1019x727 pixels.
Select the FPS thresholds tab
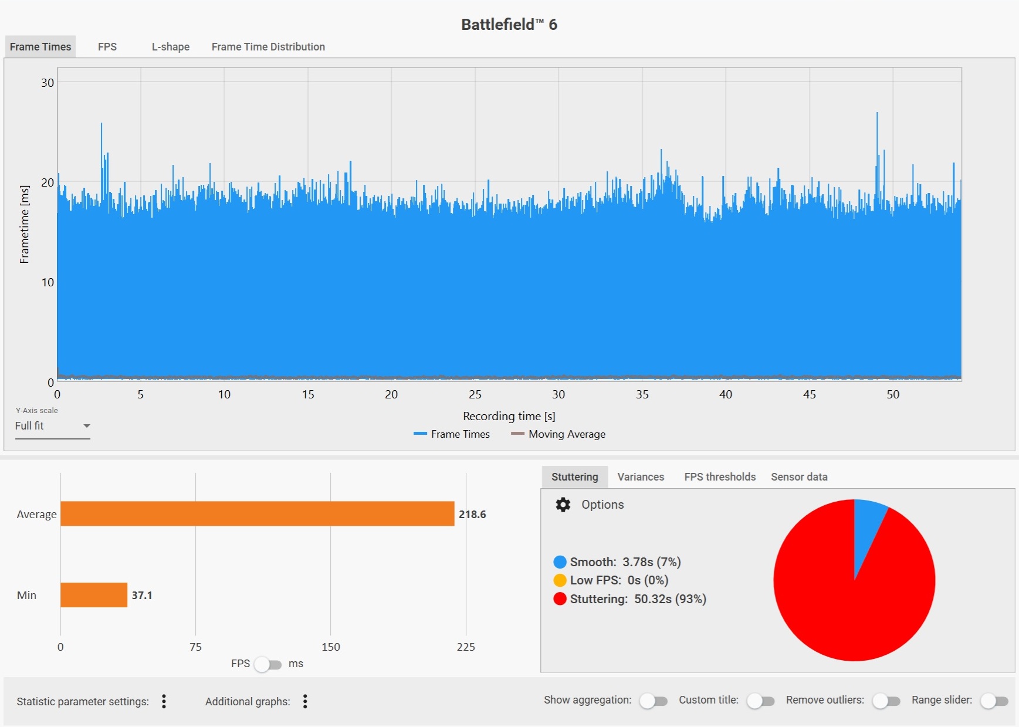(720, 477)
